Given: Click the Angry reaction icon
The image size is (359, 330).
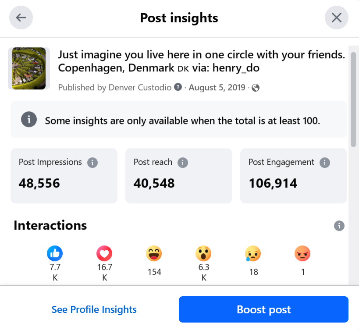Looking at the screenshot, I should point(302,253).
